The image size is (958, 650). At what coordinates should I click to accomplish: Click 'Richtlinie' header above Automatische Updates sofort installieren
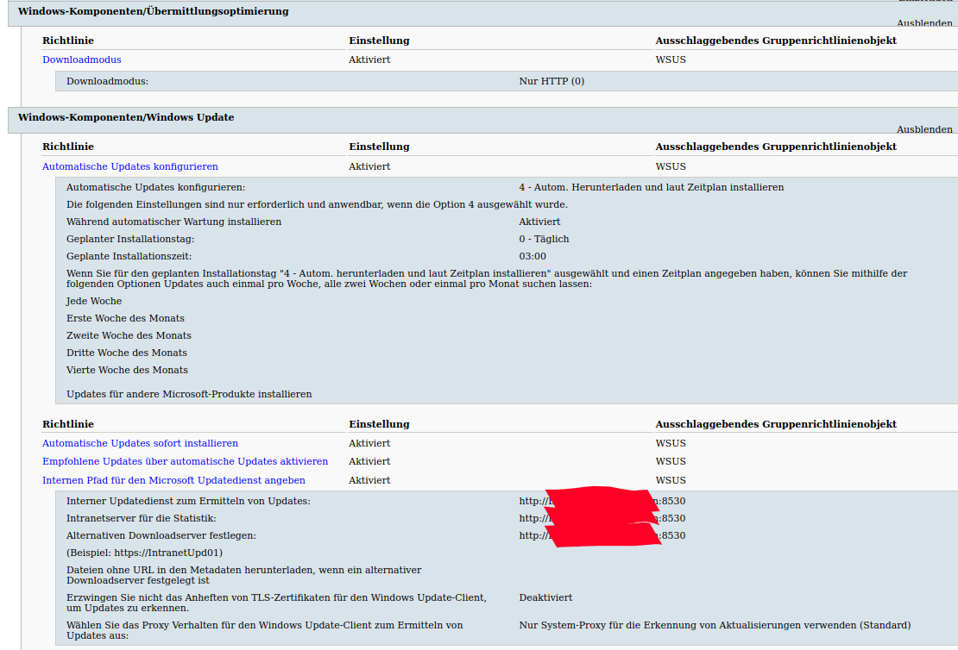(x=68, y=424)
